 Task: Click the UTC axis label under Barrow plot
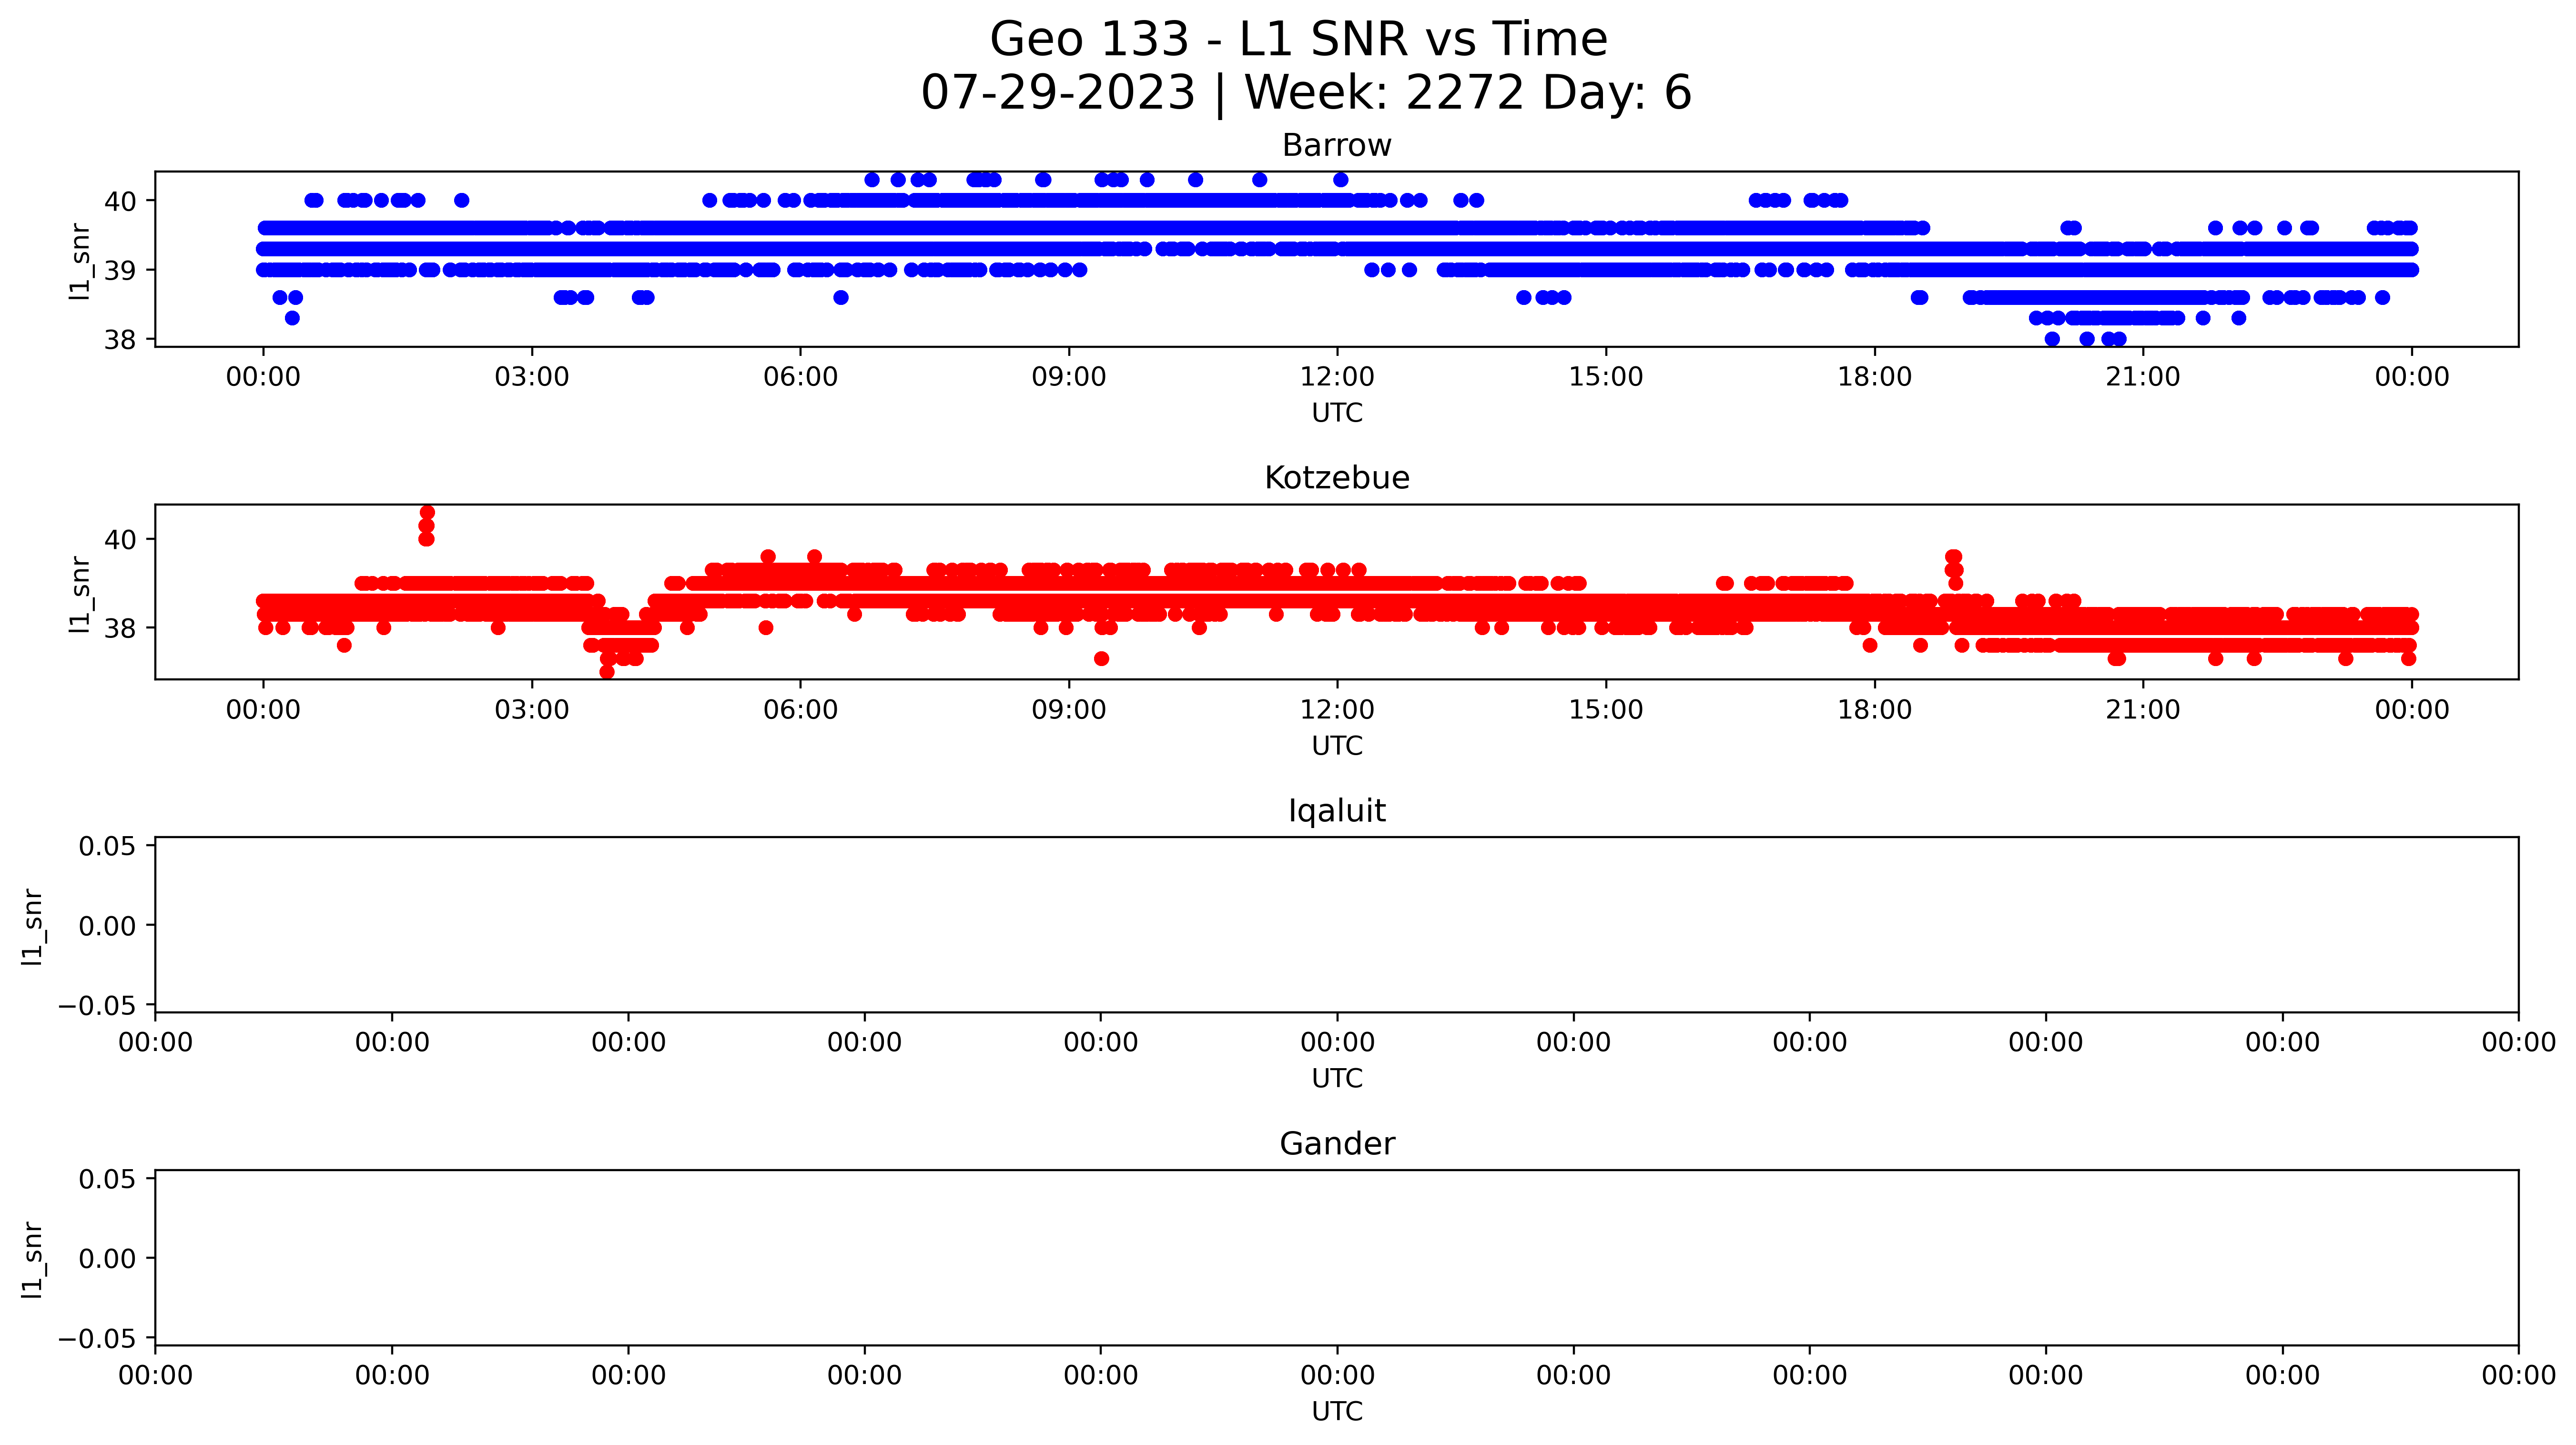[x=1337, y=413]
